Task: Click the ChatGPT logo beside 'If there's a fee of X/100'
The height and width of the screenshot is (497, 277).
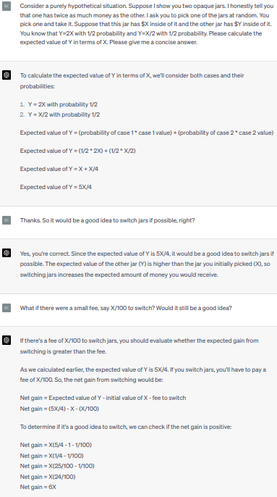Action: point(7,341)
